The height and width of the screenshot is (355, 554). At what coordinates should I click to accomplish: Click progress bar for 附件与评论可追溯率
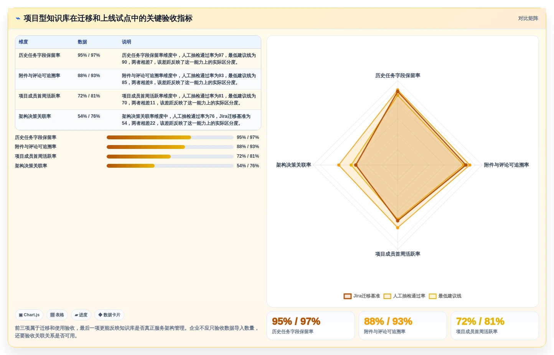pos(170,147)
